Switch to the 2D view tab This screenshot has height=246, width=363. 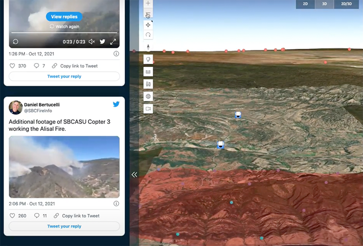click(x=305, y=4)
